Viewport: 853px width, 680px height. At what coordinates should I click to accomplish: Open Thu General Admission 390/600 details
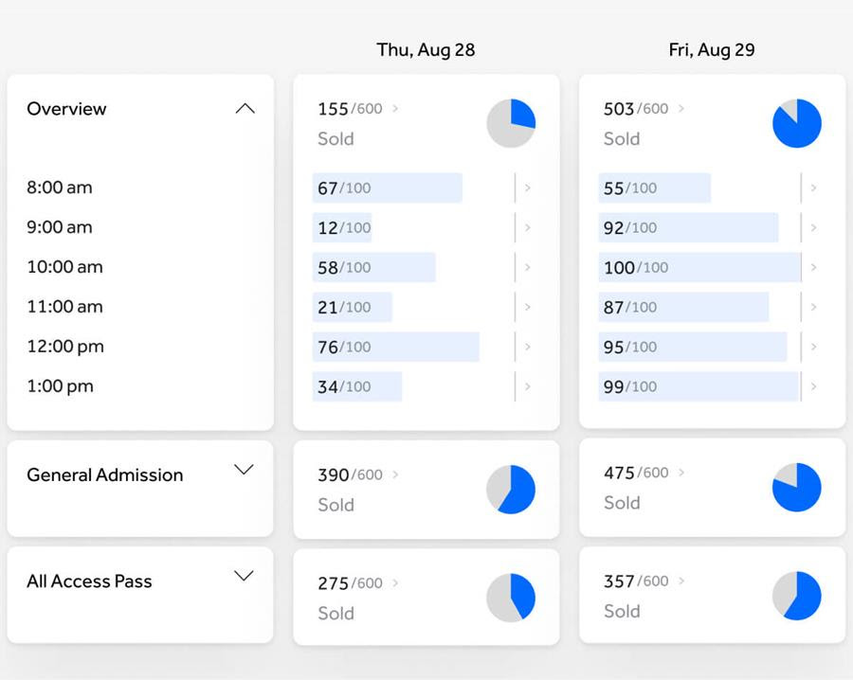395,474
